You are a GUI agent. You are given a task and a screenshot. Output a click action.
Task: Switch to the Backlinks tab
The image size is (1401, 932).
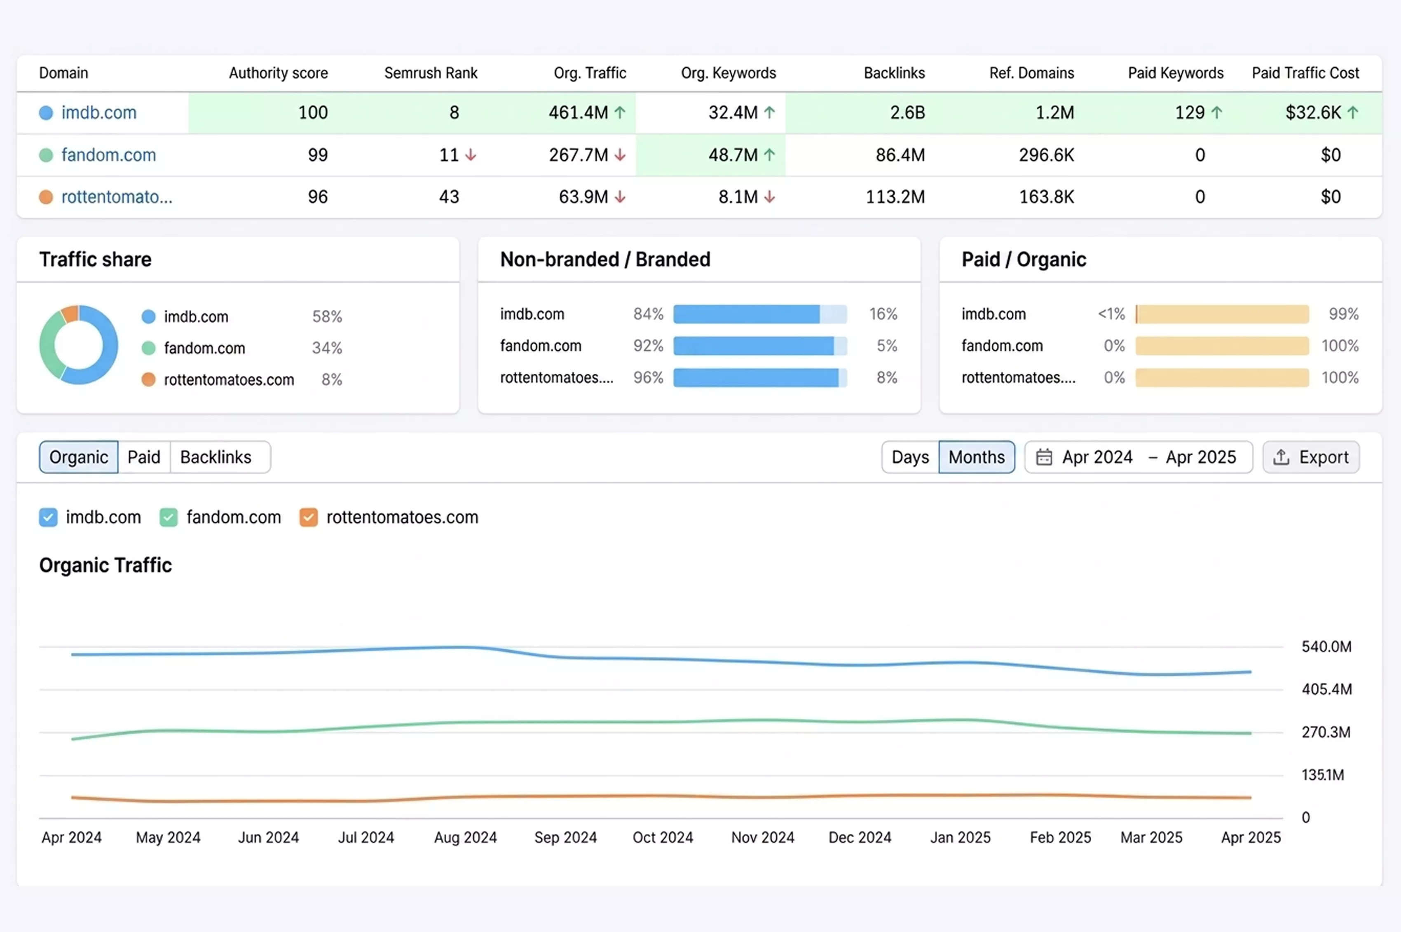(x=216, y=457)
